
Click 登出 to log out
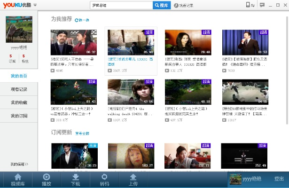click(279, 179)
